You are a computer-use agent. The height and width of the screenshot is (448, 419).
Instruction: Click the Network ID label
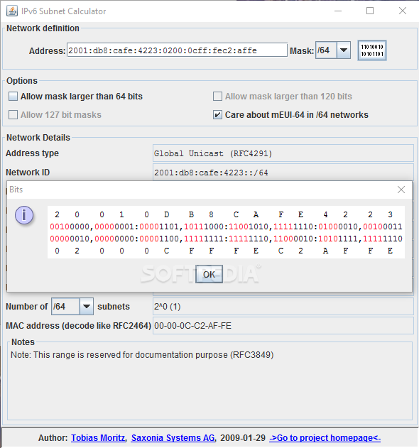pyautogui.click(x=28, y=173)
